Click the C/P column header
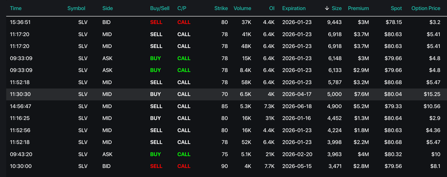This screenshot has width=447, height=177. tap(182, 8)
